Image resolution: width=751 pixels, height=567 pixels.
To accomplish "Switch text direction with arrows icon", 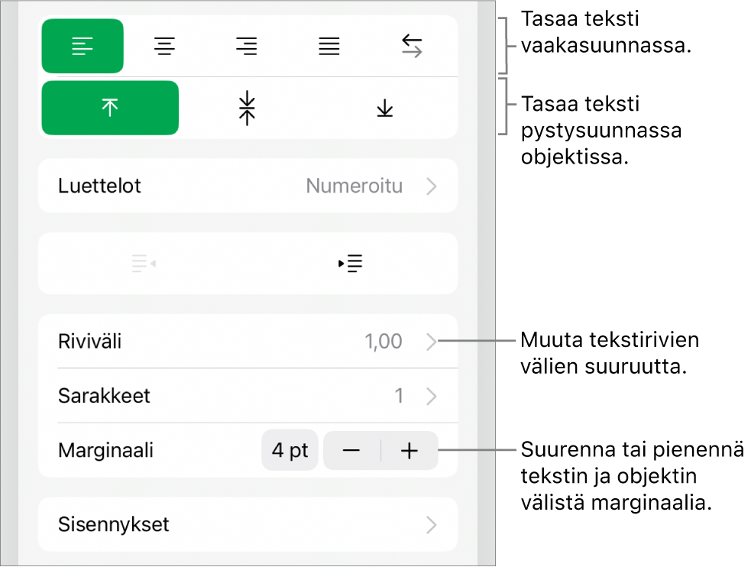I will [x=412, y=46].
